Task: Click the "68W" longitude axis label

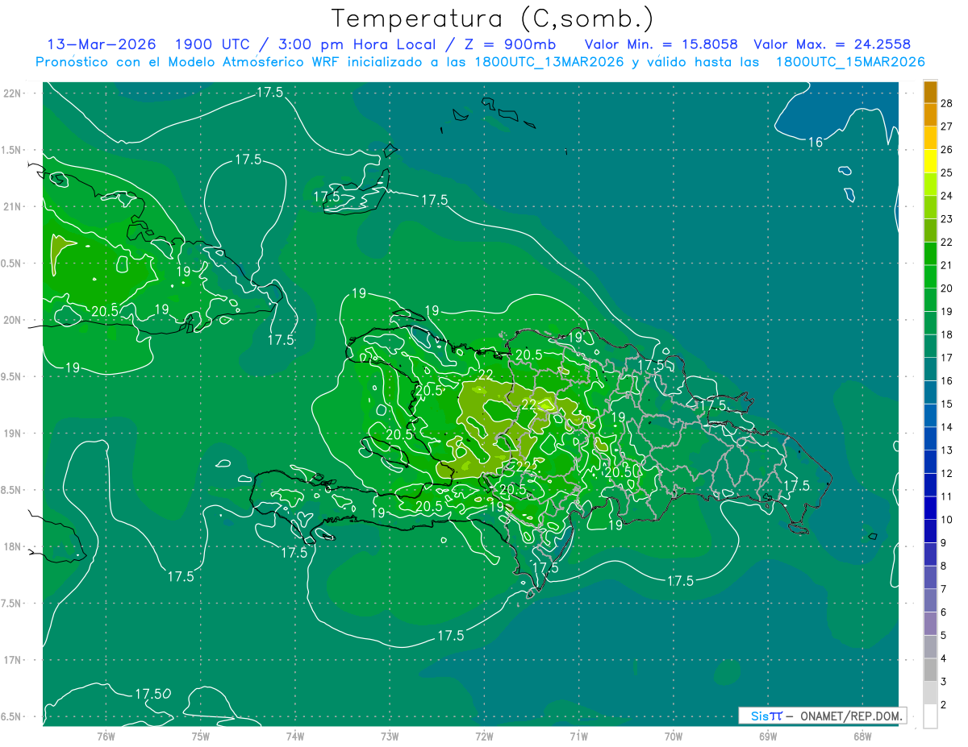Action: tap(862, 737)
